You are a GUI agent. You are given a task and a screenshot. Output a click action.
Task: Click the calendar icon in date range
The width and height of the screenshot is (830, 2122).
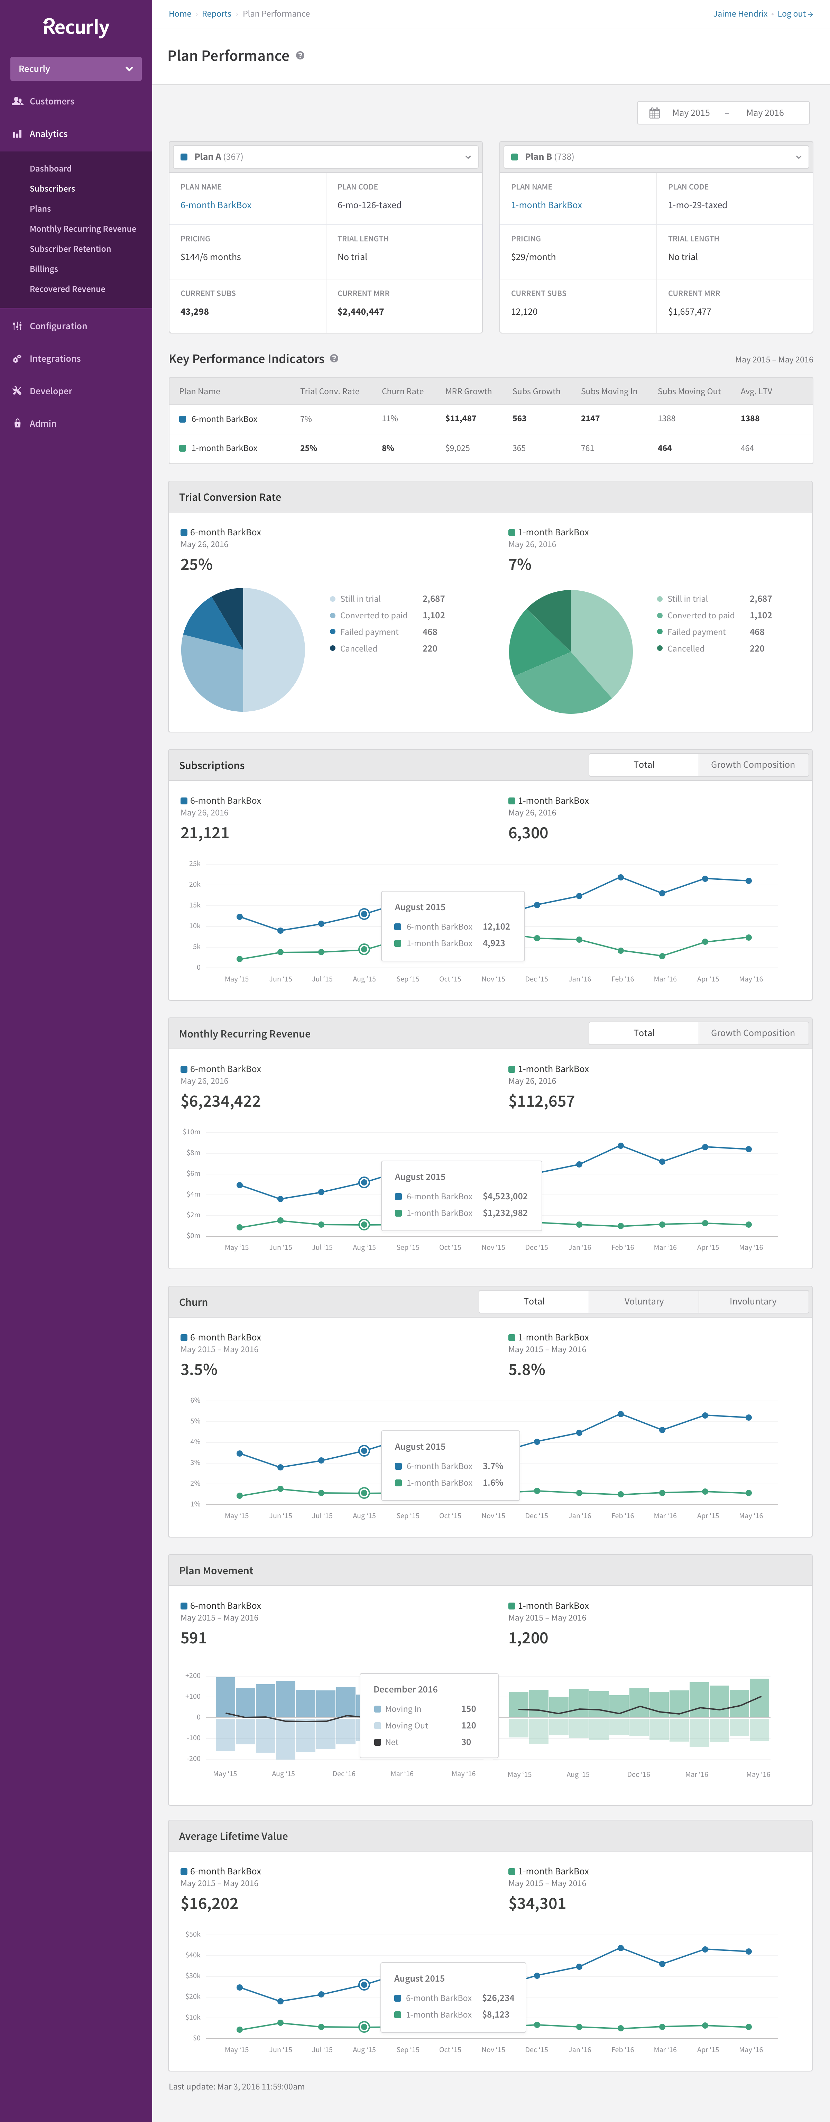(655, 113)
